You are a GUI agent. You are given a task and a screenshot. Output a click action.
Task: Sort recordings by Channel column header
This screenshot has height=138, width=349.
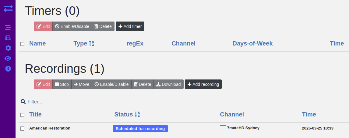(x=232, y=114)
